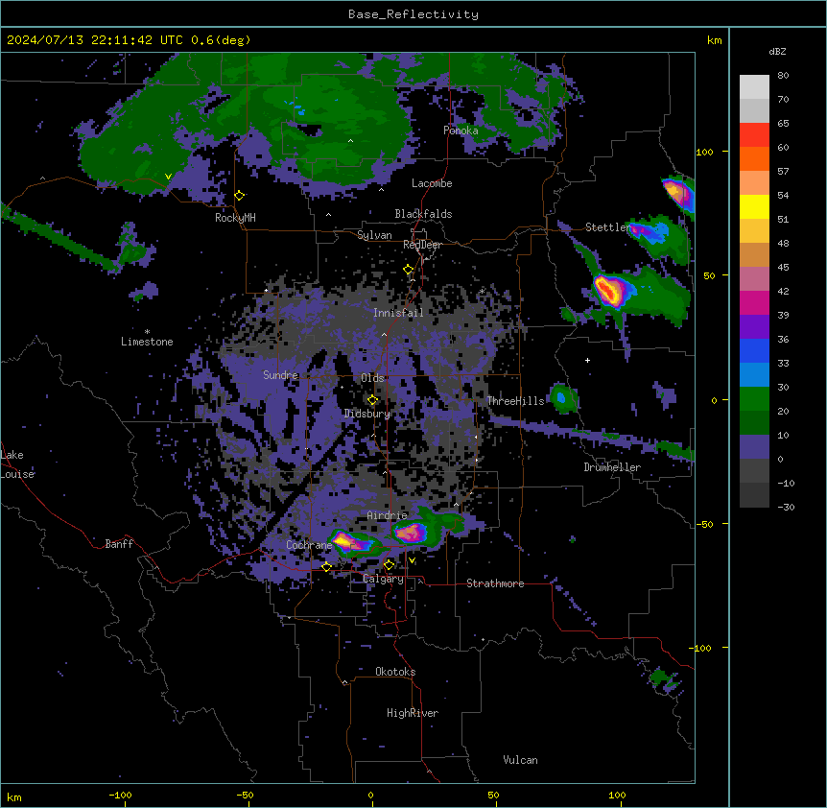The image size is (827, 808).
Task: Click the Olds label
Action: tap(372, 378)
